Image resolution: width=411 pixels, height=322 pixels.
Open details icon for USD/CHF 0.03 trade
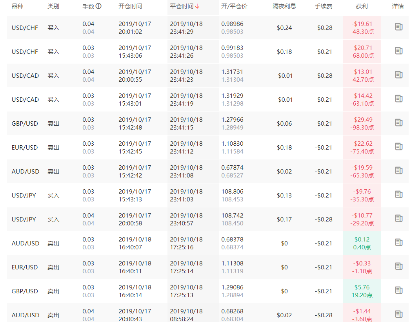point(399,51)
